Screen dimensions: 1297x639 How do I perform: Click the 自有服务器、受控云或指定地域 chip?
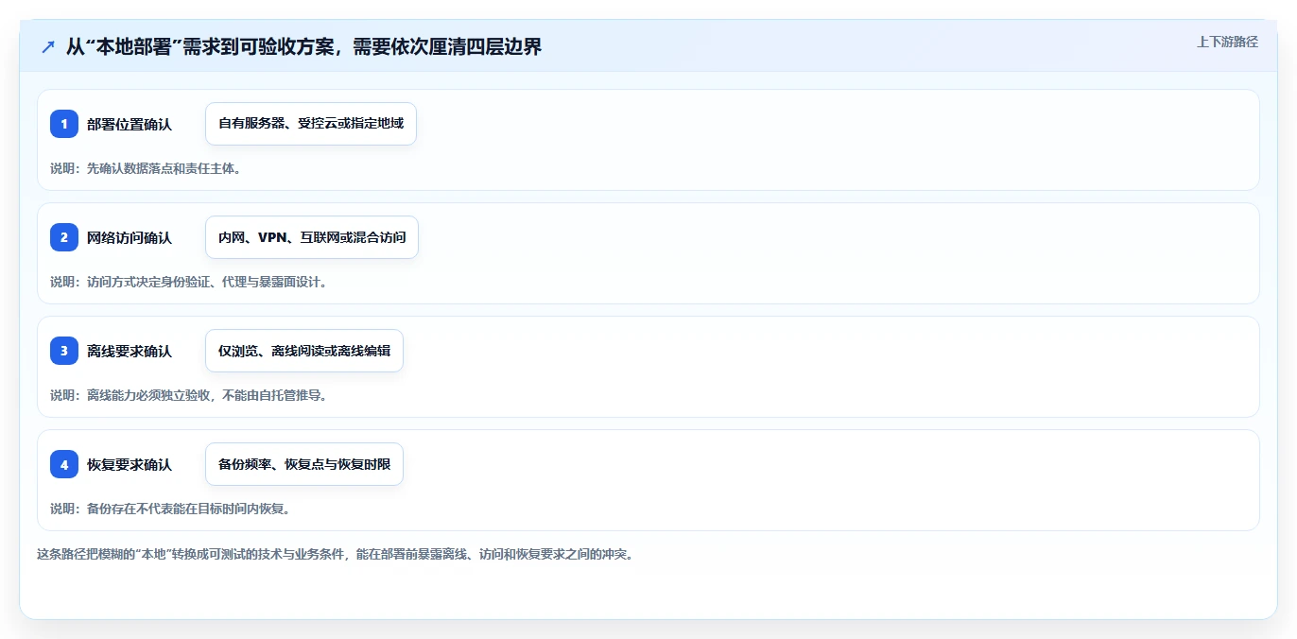tap(311, 124)
